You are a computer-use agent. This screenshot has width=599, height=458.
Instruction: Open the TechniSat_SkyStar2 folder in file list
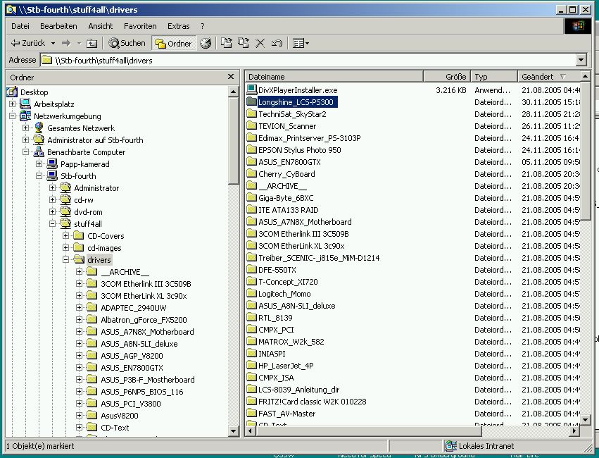click(x=286, y=114)
